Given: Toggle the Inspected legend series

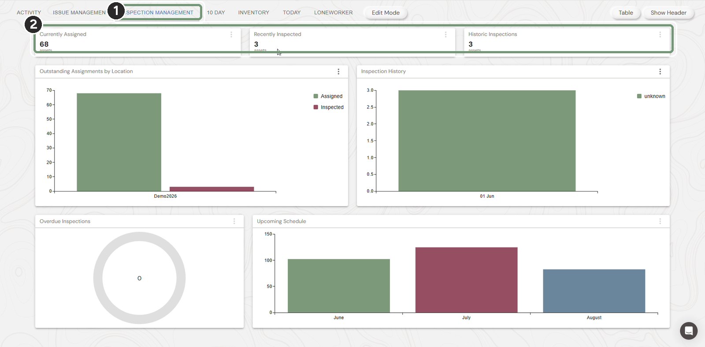Looking at the screenshot, I should [328, 107].
